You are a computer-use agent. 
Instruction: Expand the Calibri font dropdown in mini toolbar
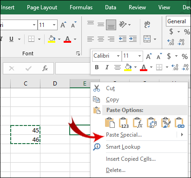coord(118,56)
